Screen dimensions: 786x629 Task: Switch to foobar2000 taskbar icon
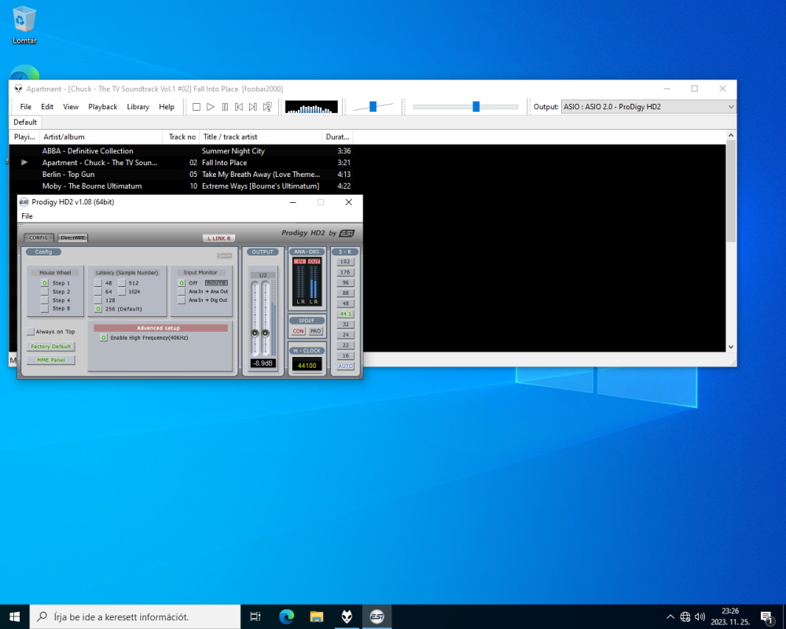[347, 616]
